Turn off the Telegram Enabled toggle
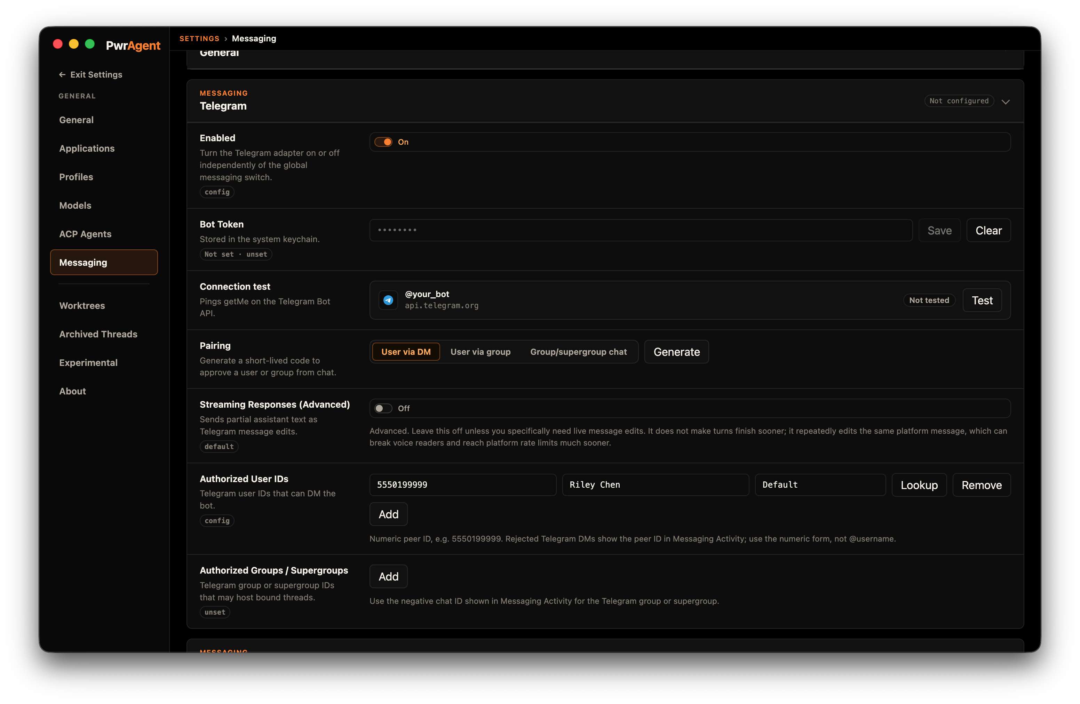Screen dimensions: 1080x704 [383, 142]
